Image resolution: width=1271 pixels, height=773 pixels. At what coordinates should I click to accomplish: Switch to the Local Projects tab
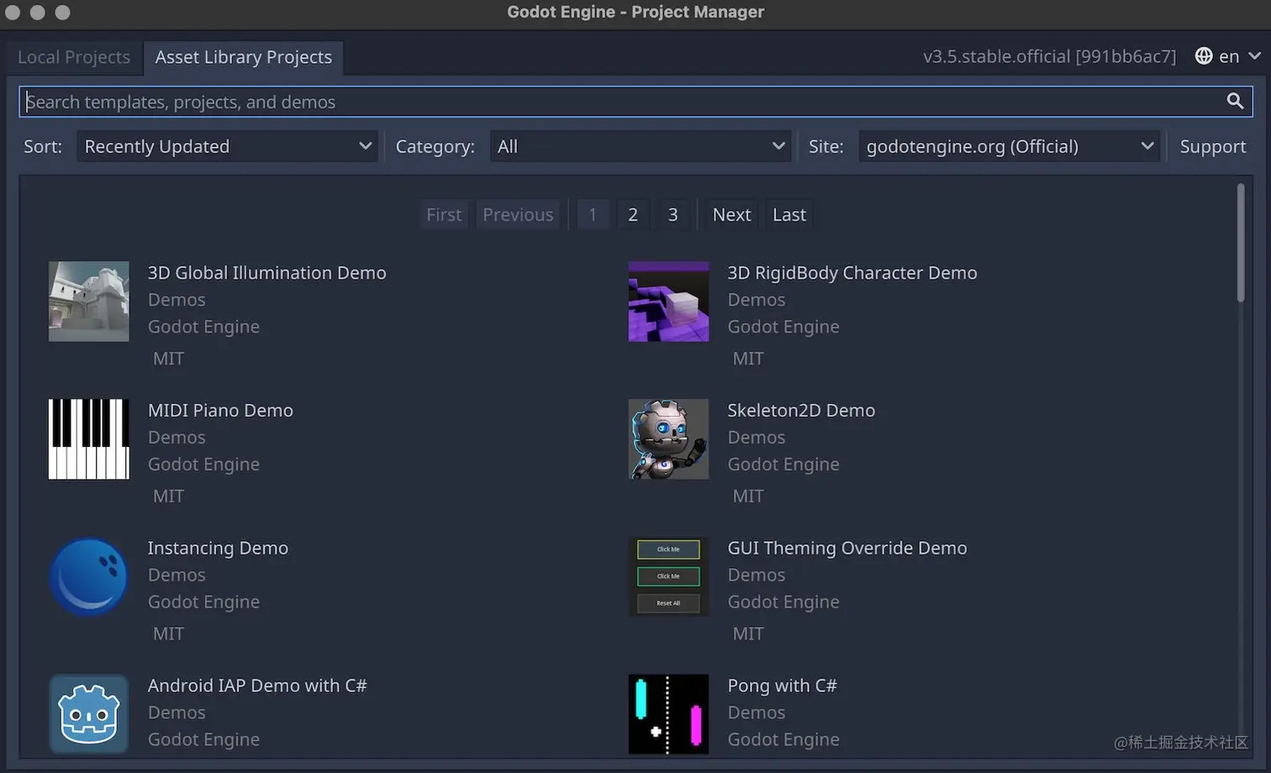74,57
